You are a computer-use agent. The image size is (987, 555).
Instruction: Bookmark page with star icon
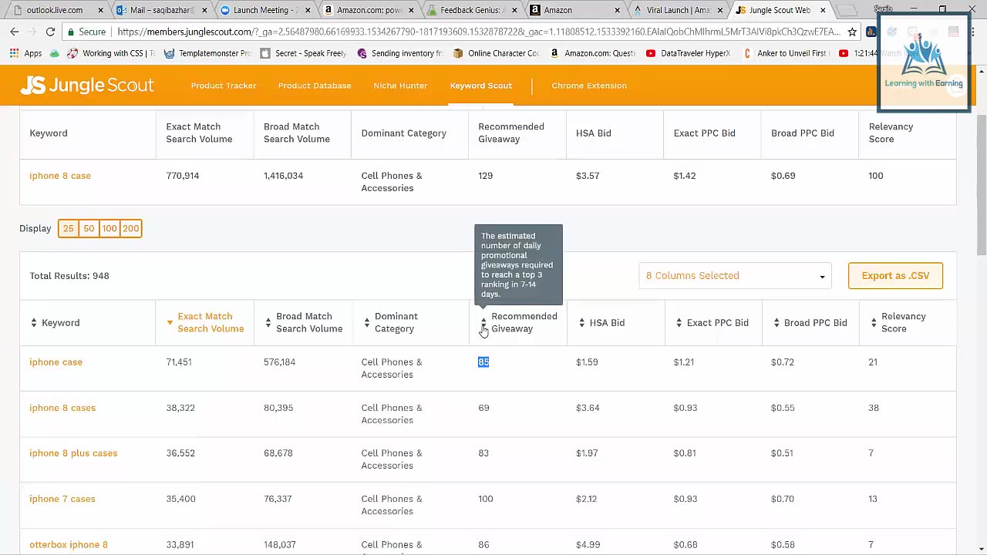(852, 32)
